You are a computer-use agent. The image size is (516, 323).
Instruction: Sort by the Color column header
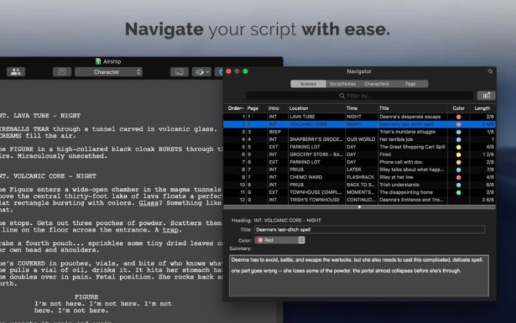pyautogui.click(x=459, y=108)
